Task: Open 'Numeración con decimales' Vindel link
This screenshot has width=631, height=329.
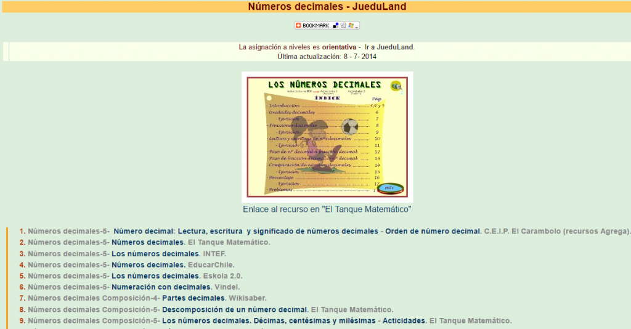Action: 160,286
